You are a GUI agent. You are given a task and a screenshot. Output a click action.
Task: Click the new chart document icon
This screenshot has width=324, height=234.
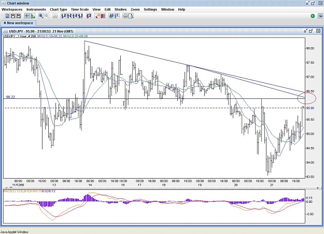pyautogui.click(x=7, y=16)
